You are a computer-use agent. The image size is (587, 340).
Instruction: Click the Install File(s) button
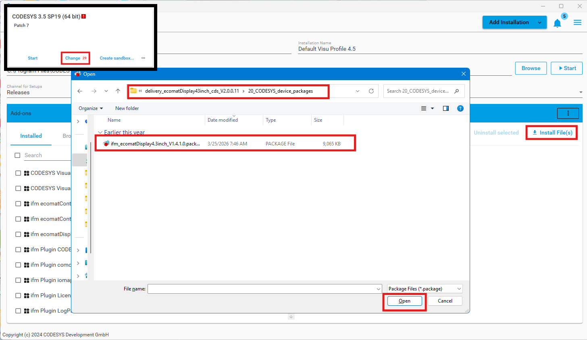[552, 133]
